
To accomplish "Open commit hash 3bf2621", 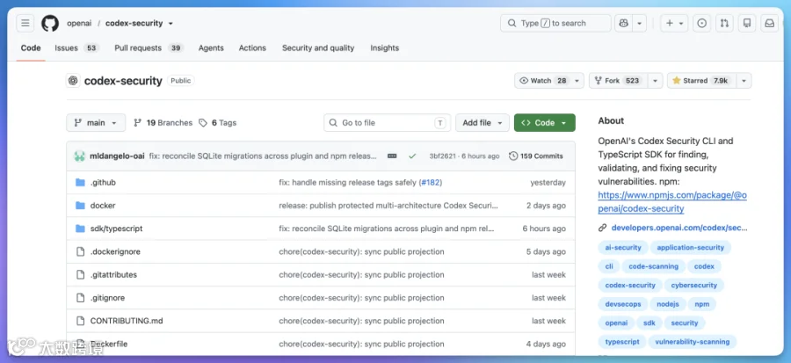I will coord(442,156).
